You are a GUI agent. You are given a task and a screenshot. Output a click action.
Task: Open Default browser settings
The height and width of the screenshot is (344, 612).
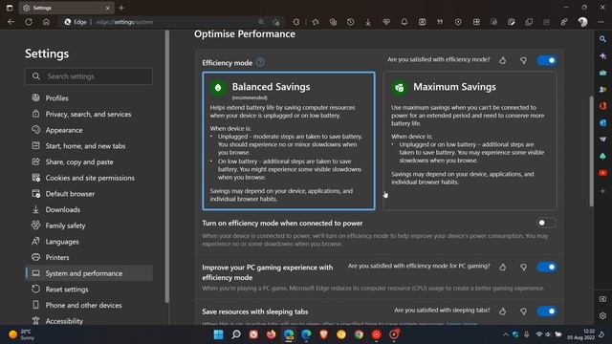click(89, 194)
